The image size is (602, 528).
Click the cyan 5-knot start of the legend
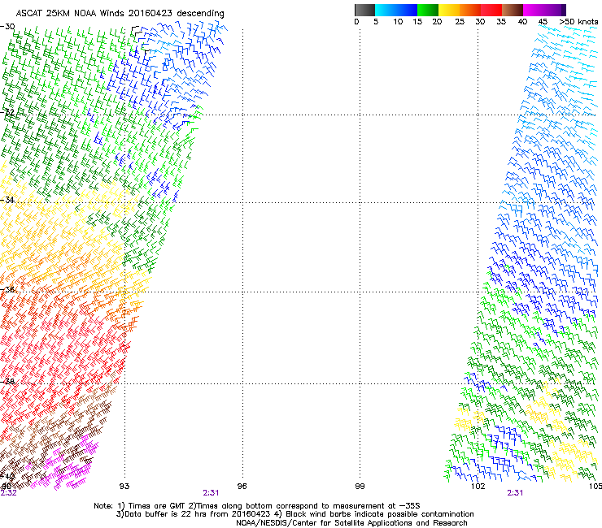coord(380,10)
